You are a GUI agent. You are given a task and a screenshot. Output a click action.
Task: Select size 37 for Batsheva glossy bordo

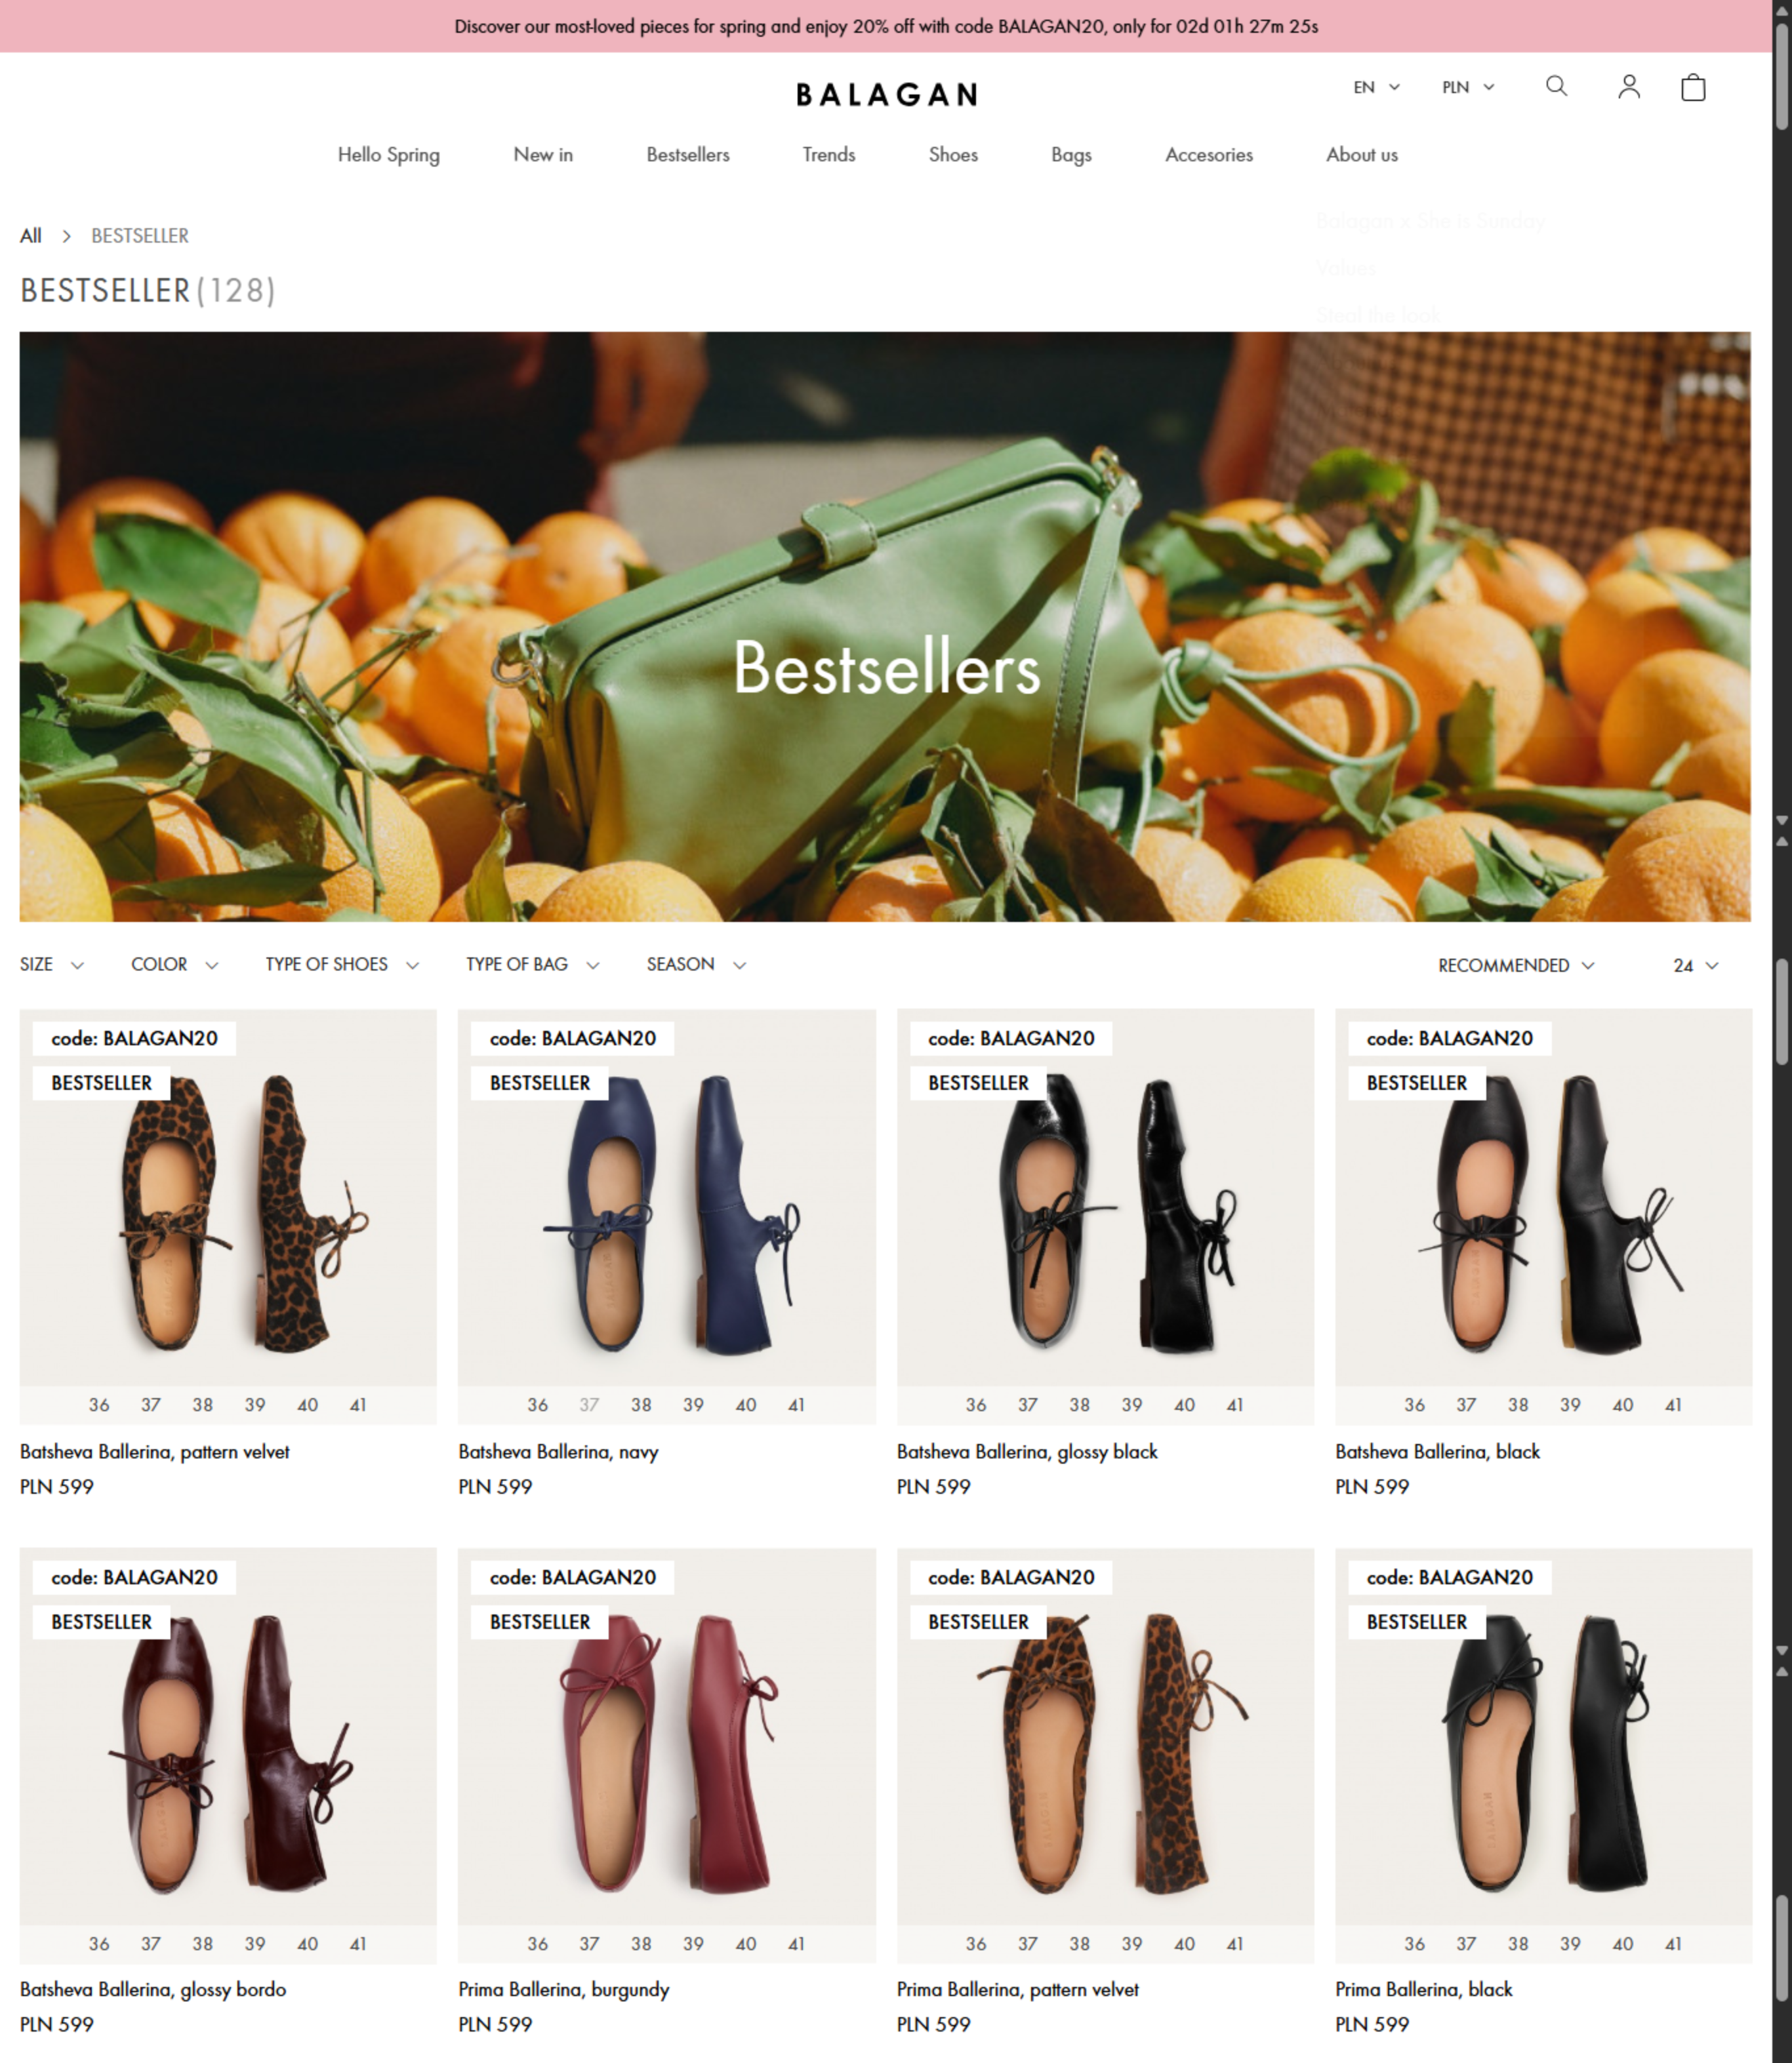tap(151, 1944)
